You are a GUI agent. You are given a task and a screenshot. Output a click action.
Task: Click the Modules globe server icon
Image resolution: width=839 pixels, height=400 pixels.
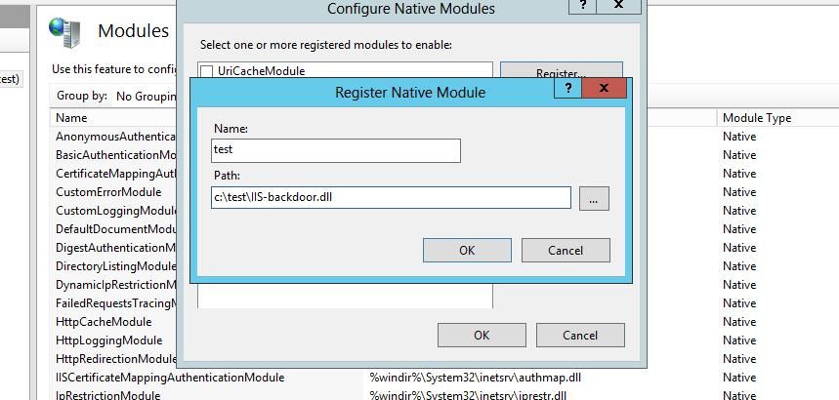point(64,32)
